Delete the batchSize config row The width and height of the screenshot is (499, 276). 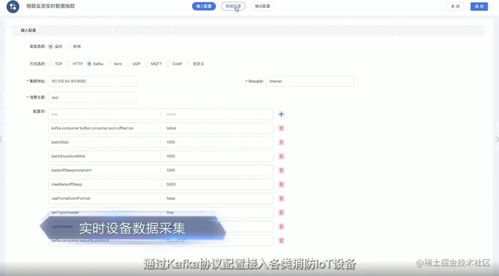pos(281,142)
